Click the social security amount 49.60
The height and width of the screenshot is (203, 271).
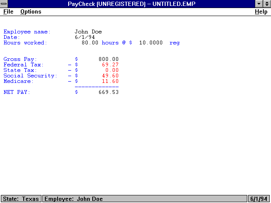click(110, 76)
